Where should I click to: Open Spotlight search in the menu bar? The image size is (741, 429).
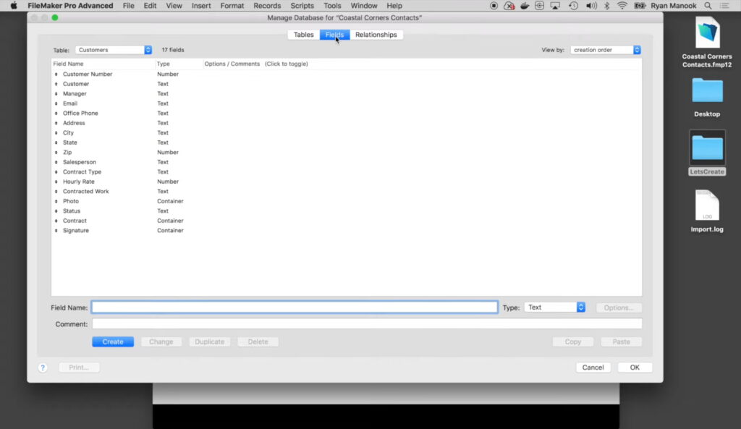tap(708, 6)
